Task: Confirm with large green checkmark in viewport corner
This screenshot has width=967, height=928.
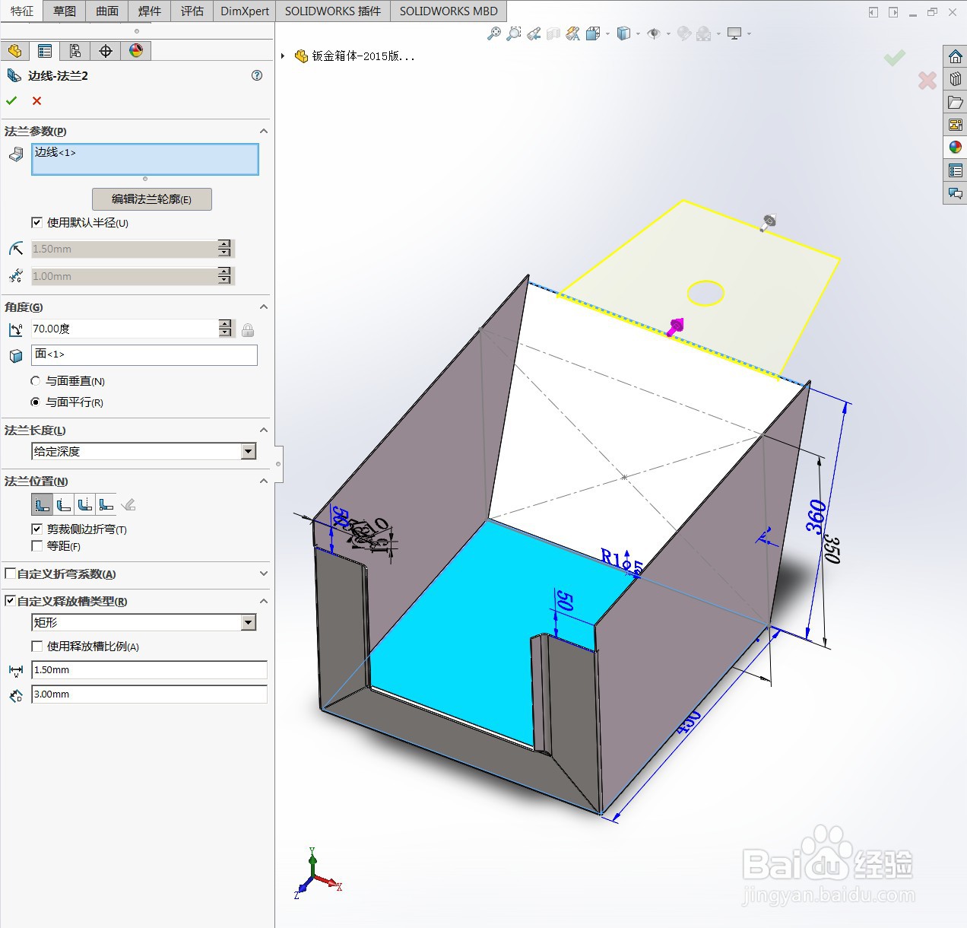Action: [895, 57]
